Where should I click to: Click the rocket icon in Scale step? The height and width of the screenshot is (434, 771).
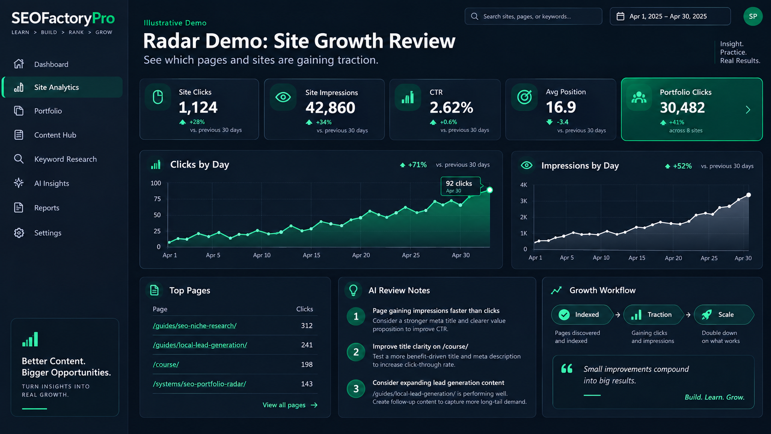click(706, 315)
